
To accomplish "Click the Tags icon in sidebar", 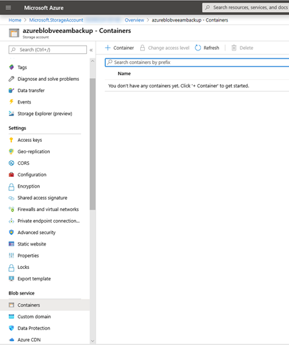I will coord(11,67).
